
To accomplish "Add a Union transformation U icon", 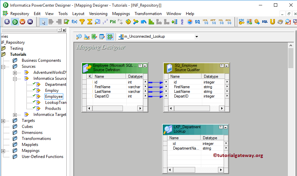I will coord(272,22).
